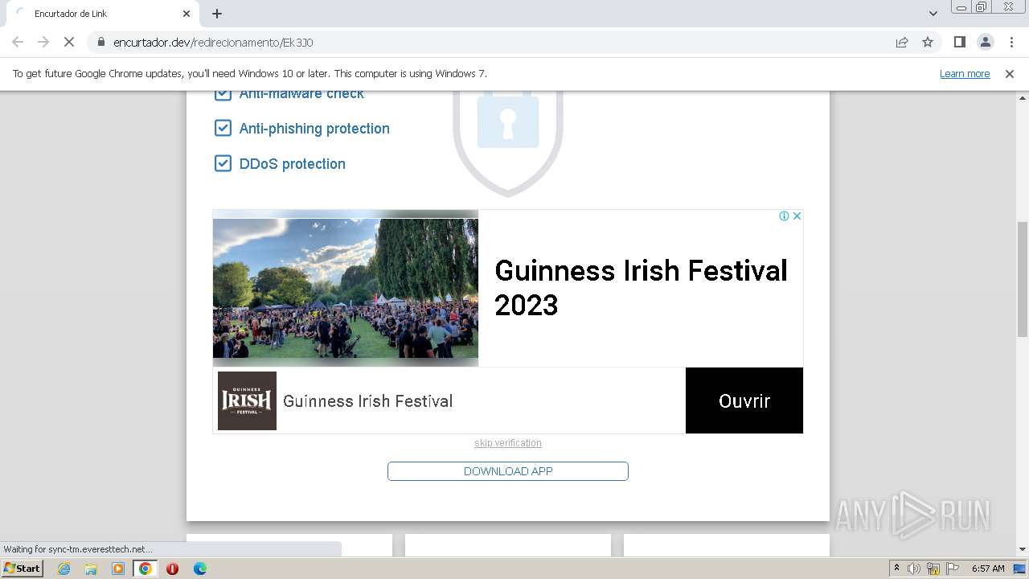Open Chrome profile avatar menu
This screenshot has width=1029, height=579.
coord(985,42)
